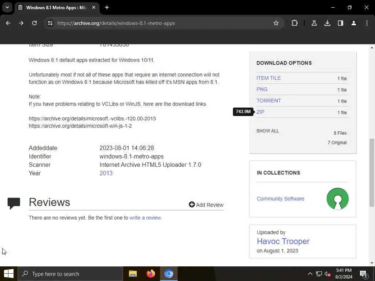Viewport: 375px width, 281px height.
Task: Click the write a review link
Action: [146, 218]
